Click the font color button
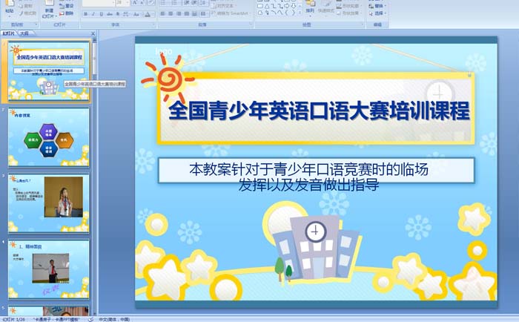Viewport: 519px width, 322px height. point(148,14)
